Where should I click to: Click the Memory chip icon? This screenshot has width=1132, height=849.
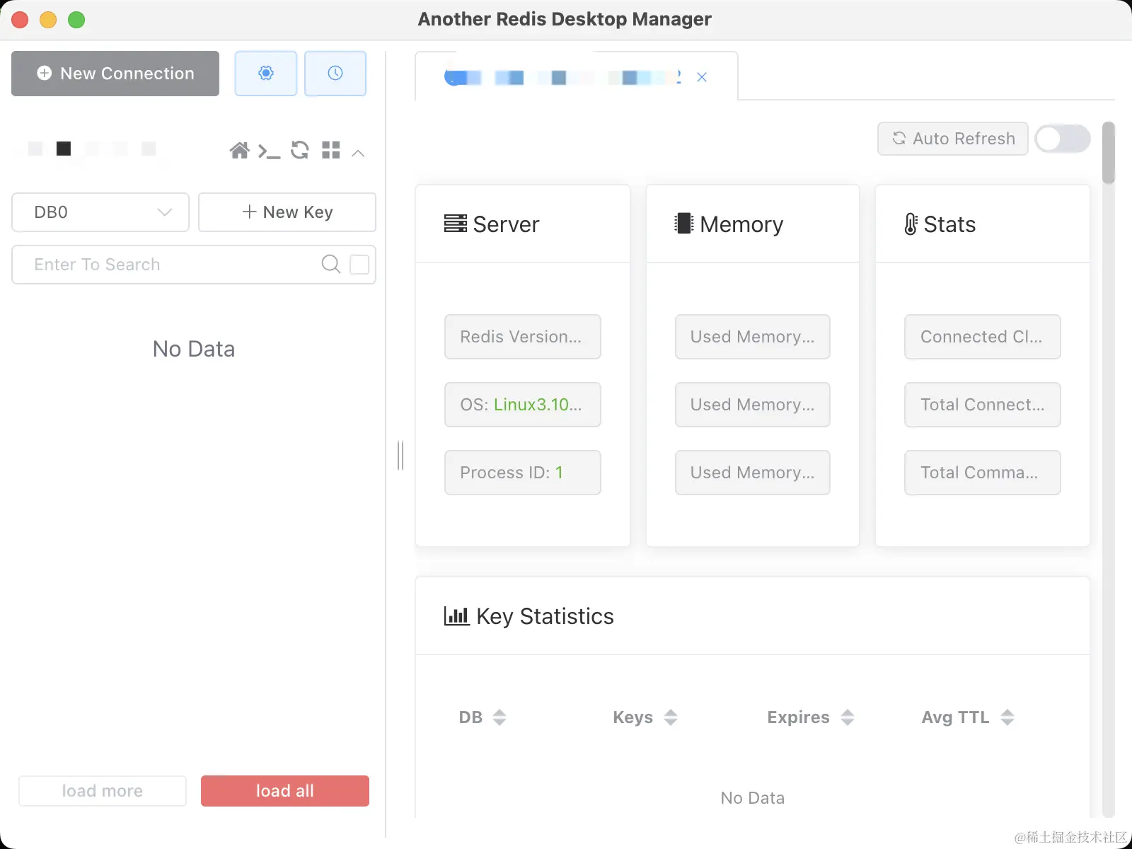[684, 224]
